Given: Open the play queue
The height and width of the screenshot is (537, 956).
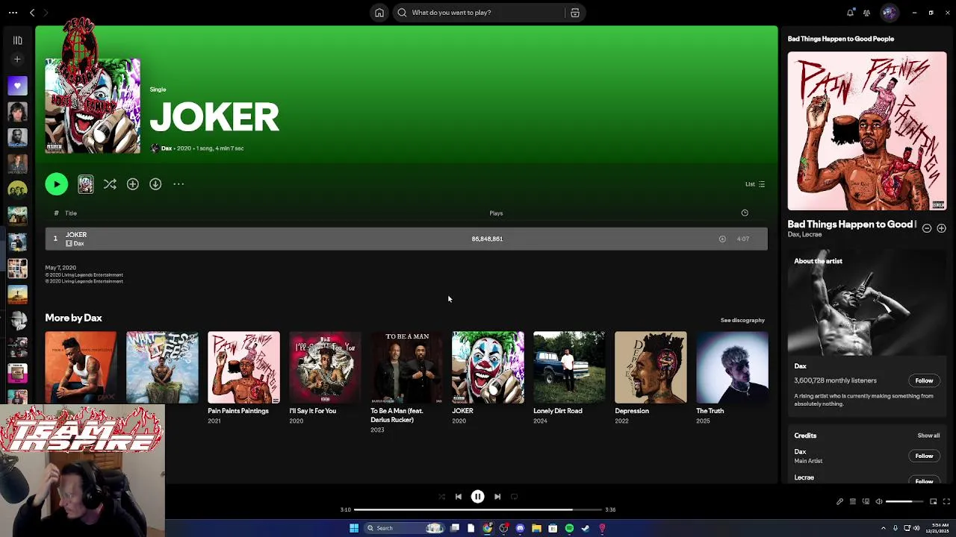Looking at the screenshot, I should (x=853, y=502).
